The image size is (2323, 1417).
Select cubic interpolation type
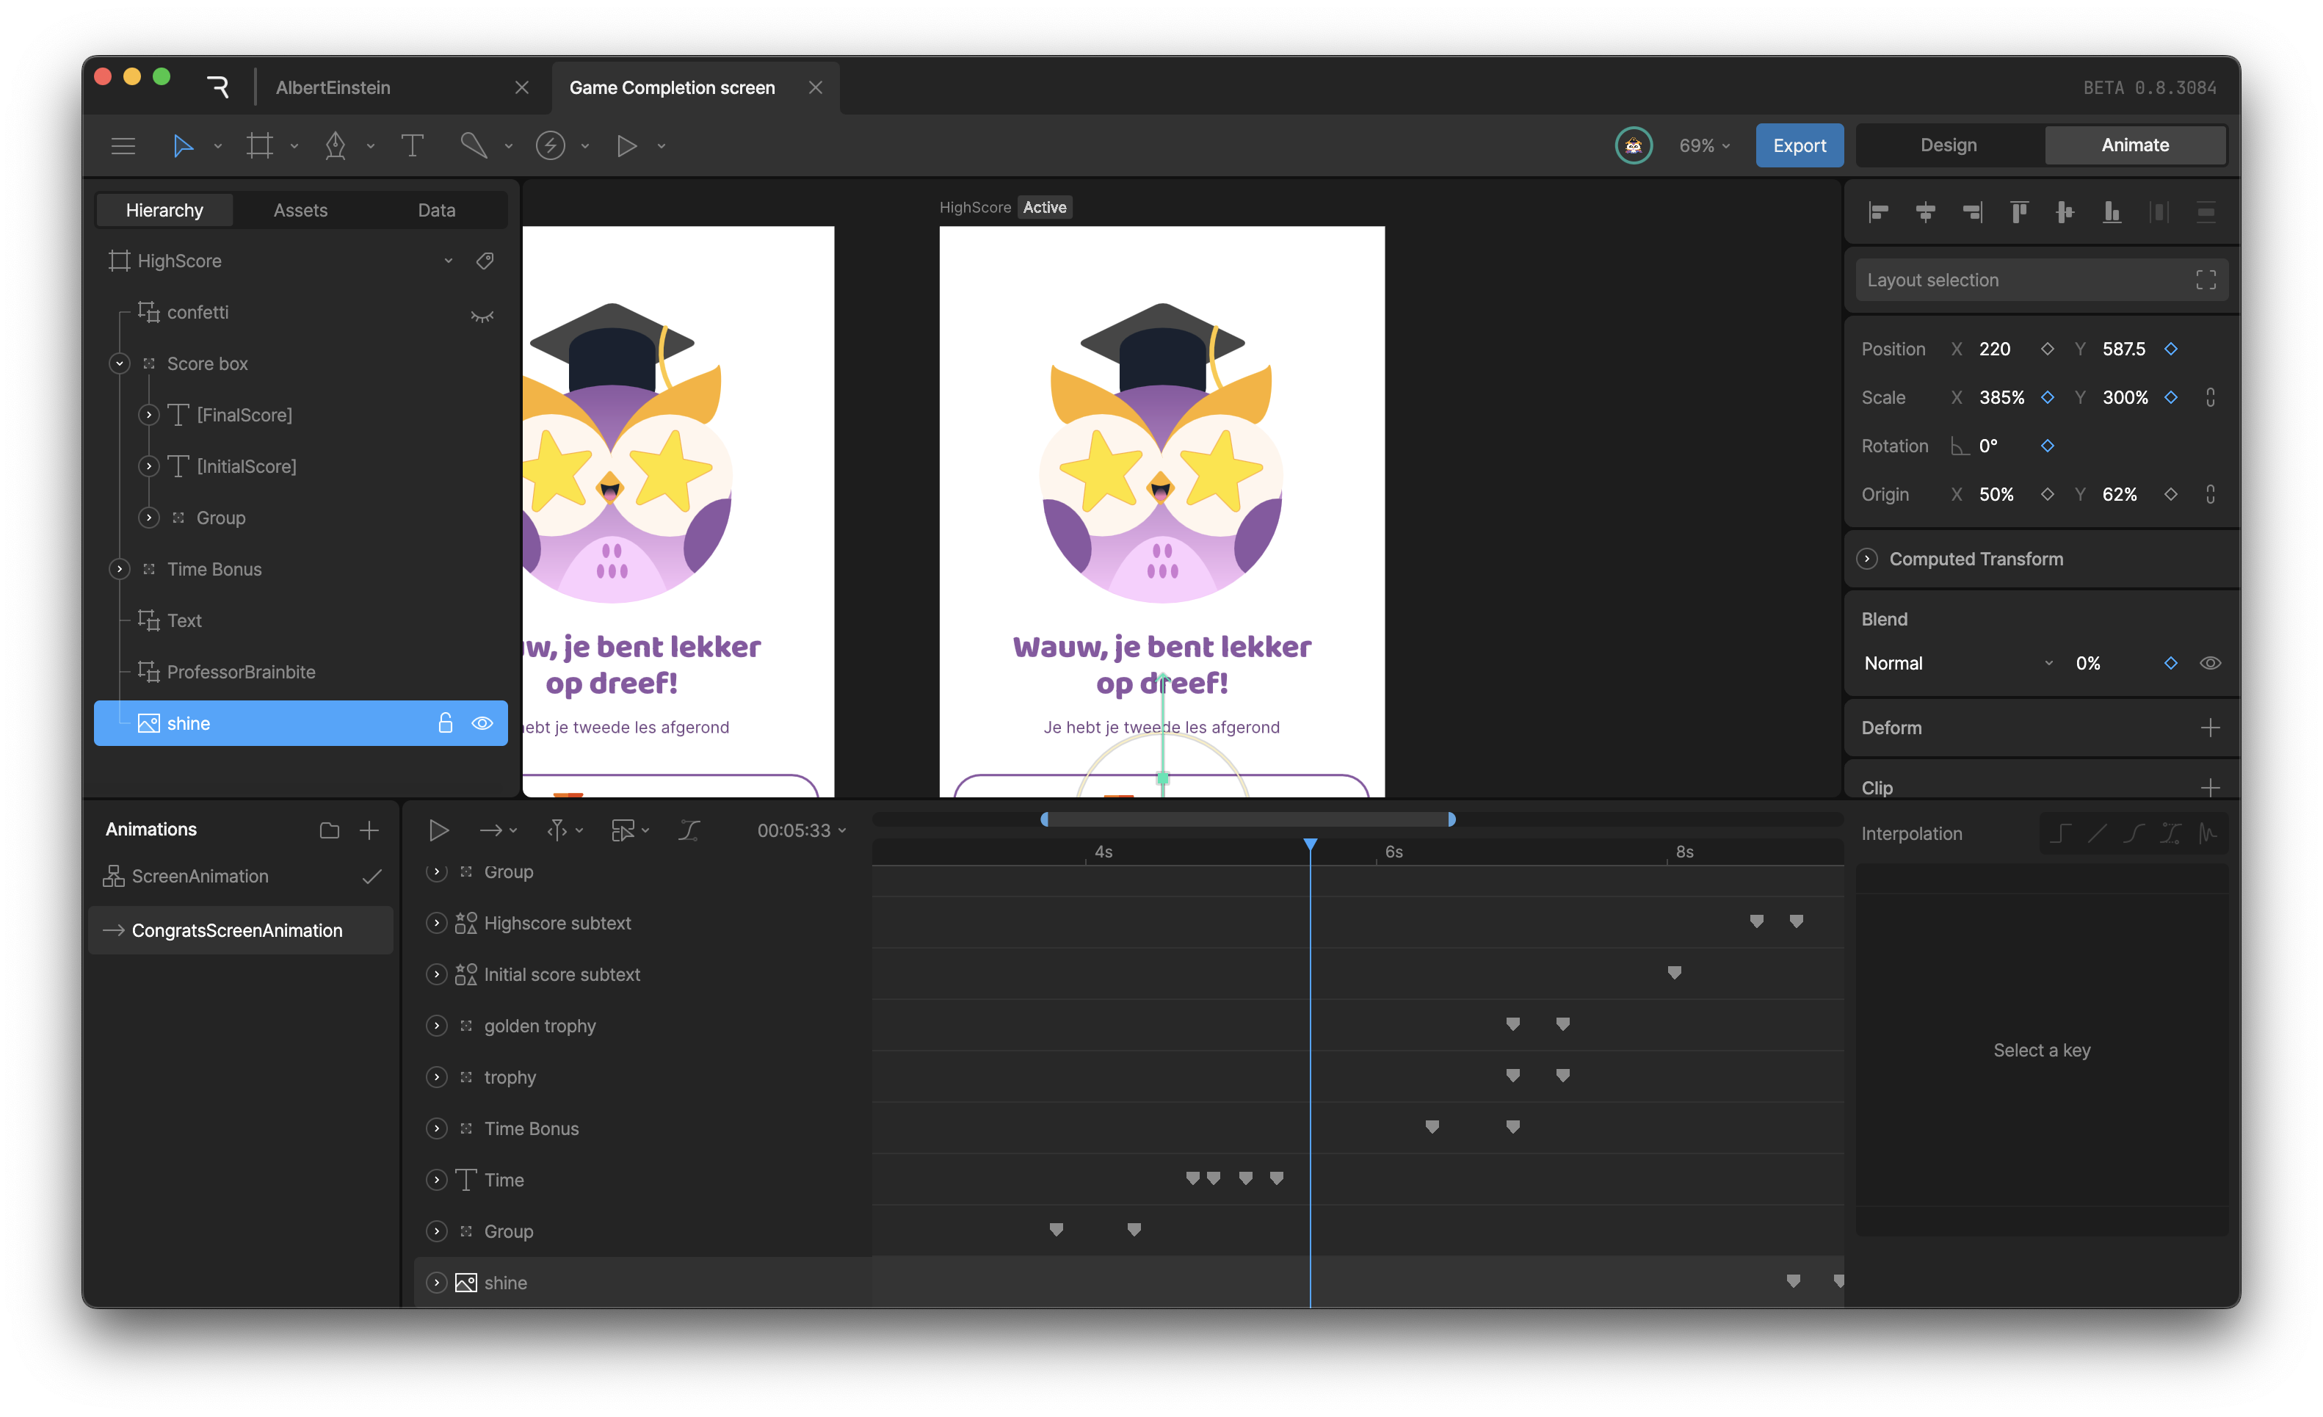click(2134, 833)
